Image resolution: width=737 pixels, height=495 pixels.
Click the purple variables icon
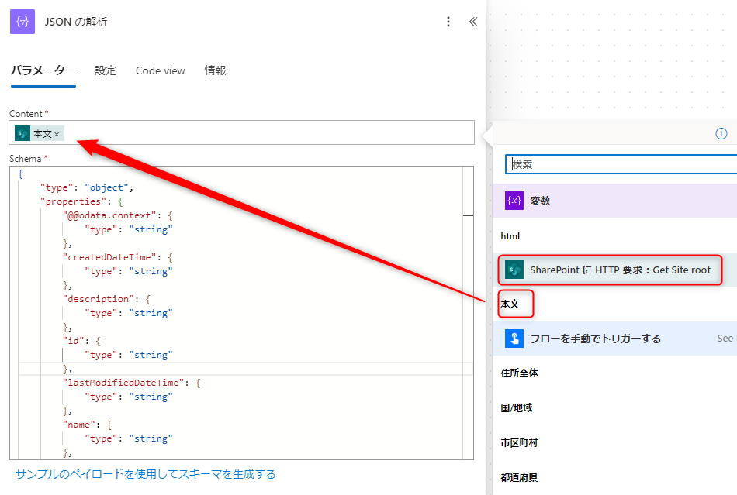point(514,201)
